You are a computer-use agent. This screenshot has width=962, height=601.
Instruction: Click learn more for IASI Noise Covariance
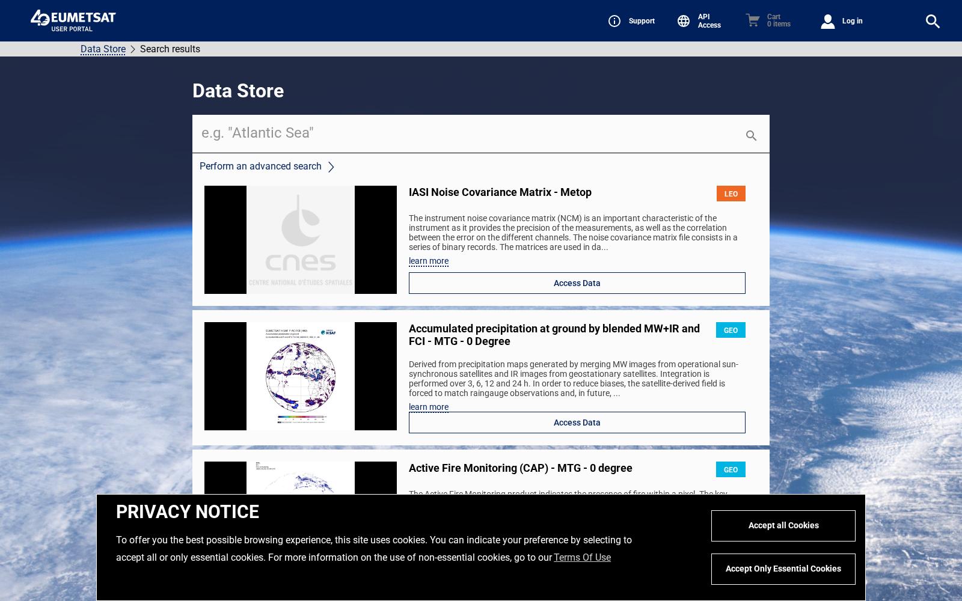coord(429,261)
